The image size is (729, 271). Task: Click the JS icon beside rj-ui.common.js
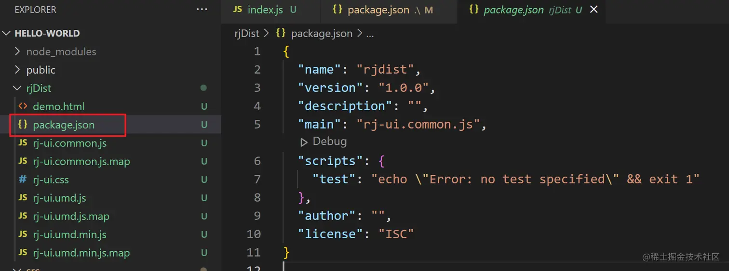click(23, 142)
